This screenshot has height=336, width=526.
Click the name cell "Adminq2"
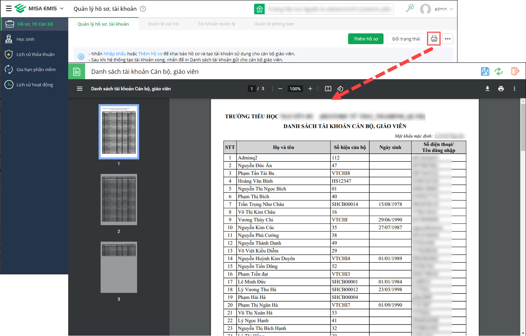click(x=284, y=158)
